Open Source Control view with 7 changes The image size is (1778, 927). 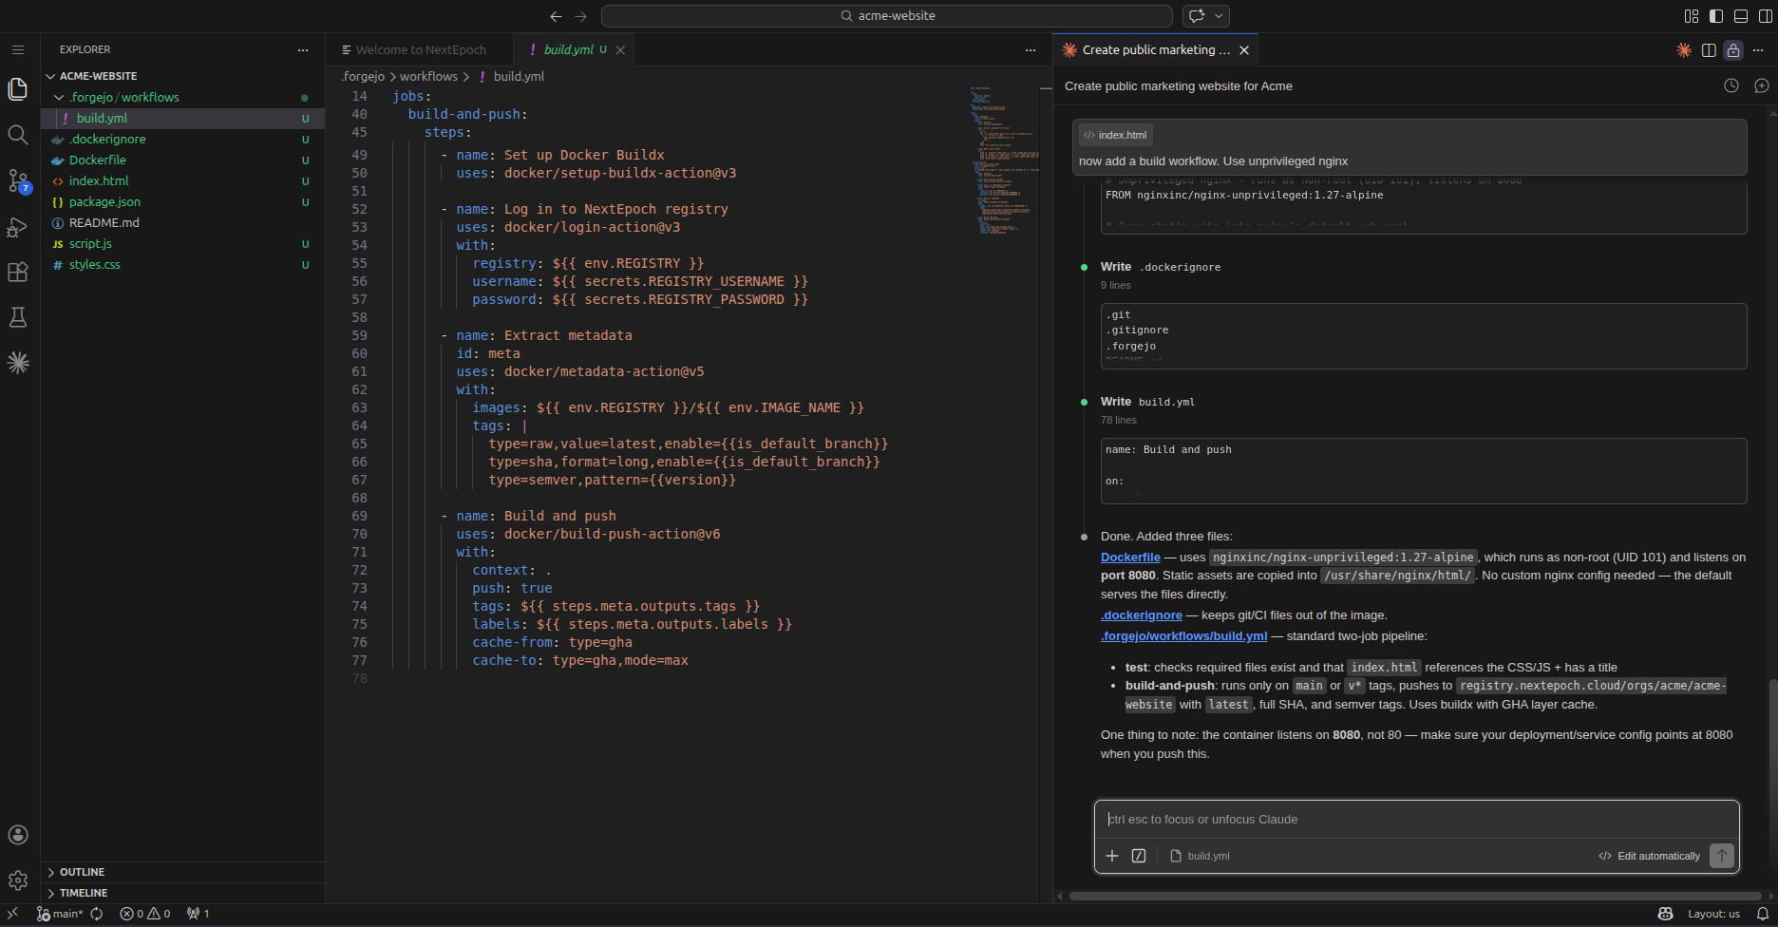click(18, 180)
